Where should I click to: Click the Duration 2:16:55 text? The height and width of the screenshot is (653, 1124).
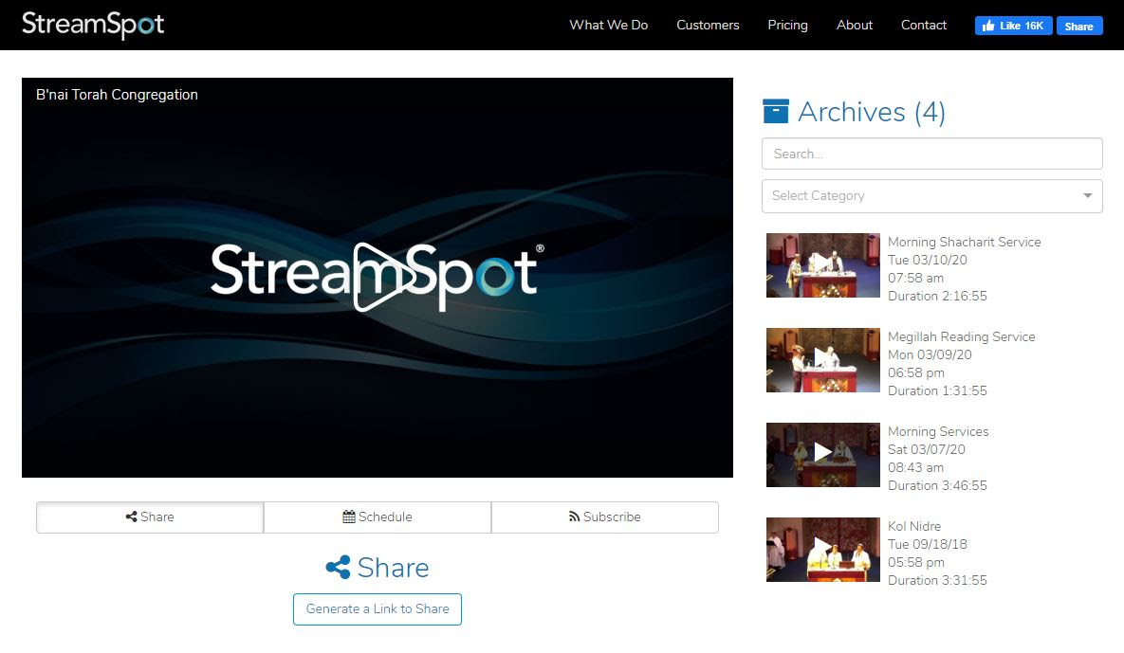(938, 296)
